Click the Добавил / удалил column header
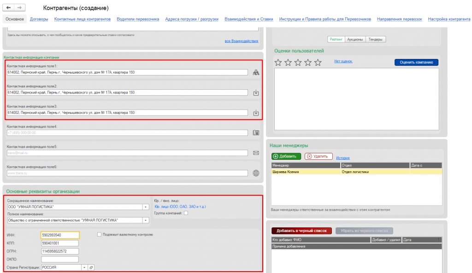472x273 pixels. (x=386, y=240)
